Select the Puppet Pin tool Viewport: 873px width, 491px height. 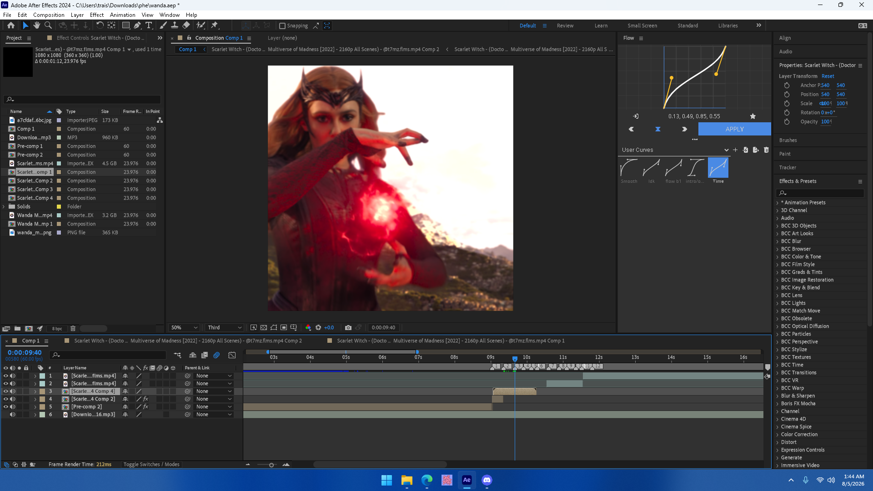214,25
